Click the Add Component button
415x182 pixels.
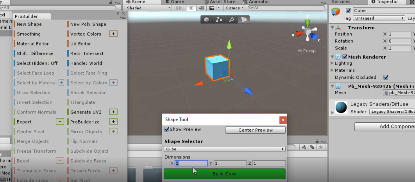tap(385, 127)
